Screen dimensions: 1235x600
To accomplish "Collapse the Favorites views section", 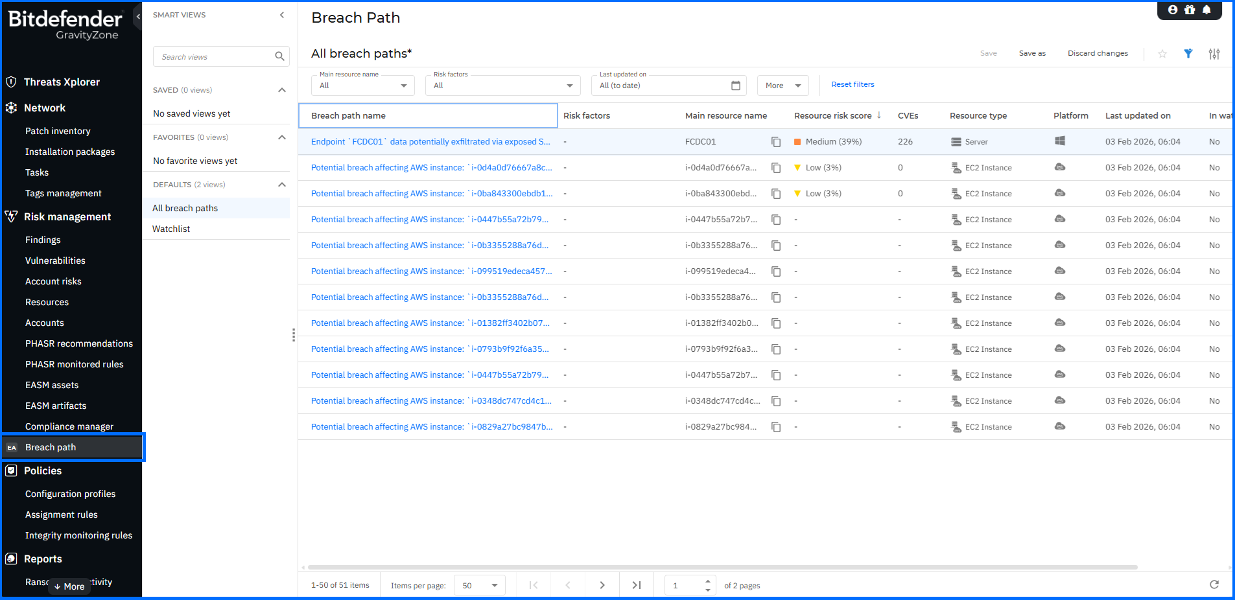I will pos(282,137).
